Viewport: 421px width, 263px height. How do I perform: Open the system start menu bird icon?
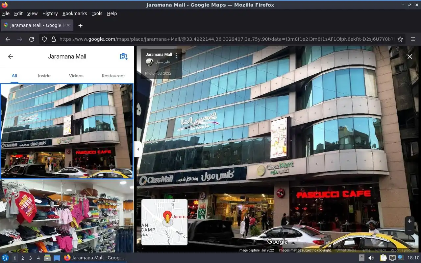coord(5,258)
